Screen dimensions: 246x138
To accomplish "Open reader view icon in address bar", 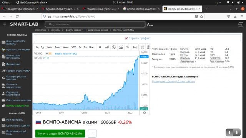I will [196, 16].
